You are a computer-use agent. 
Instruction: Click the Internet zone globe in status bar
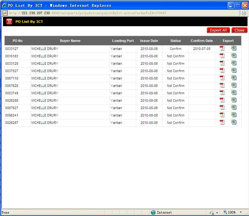coord(153,212)
